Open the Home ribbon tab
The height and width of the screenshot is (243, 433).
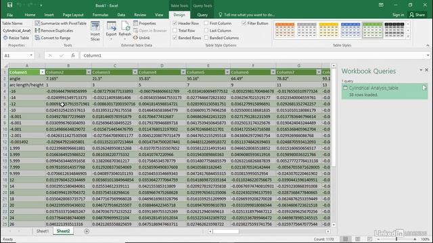coord(30,15)
